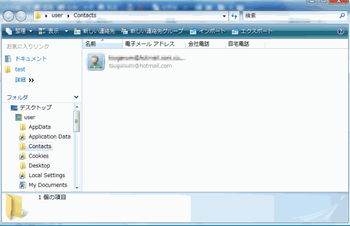Click the 電子メール アドレス column header
Screen dimensions: 350x226
pyautogui.click(x=154, y=44)
